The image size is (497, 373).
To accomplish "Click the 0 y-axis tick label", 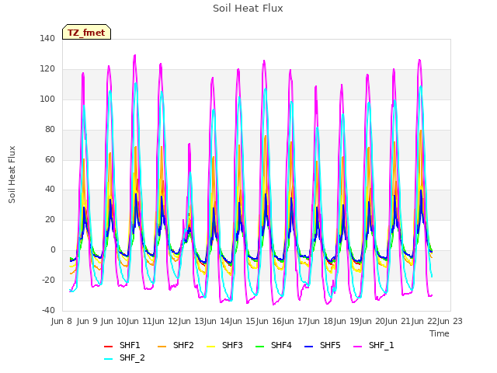I will point(53,250).
